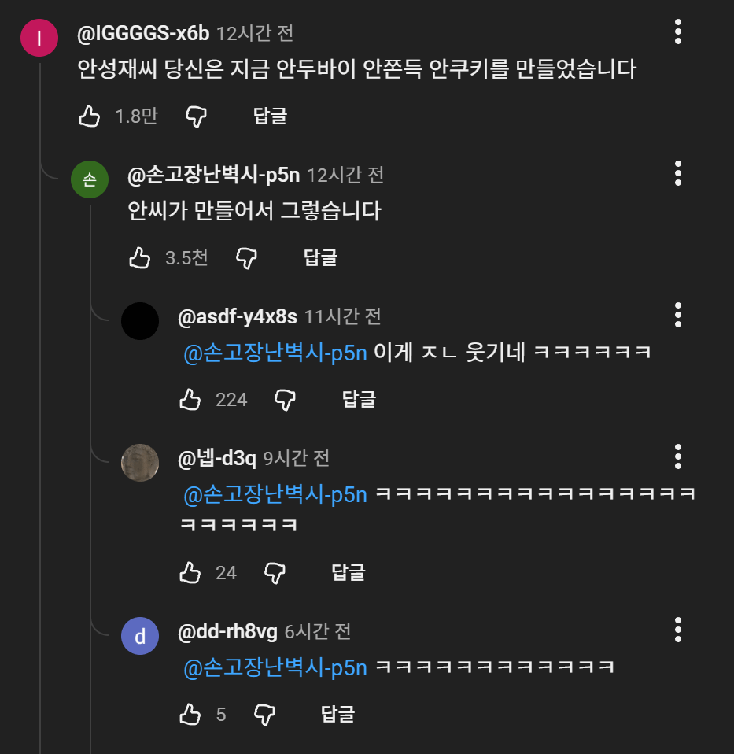Click the @넵-d3q profile picture

[140, 463]
